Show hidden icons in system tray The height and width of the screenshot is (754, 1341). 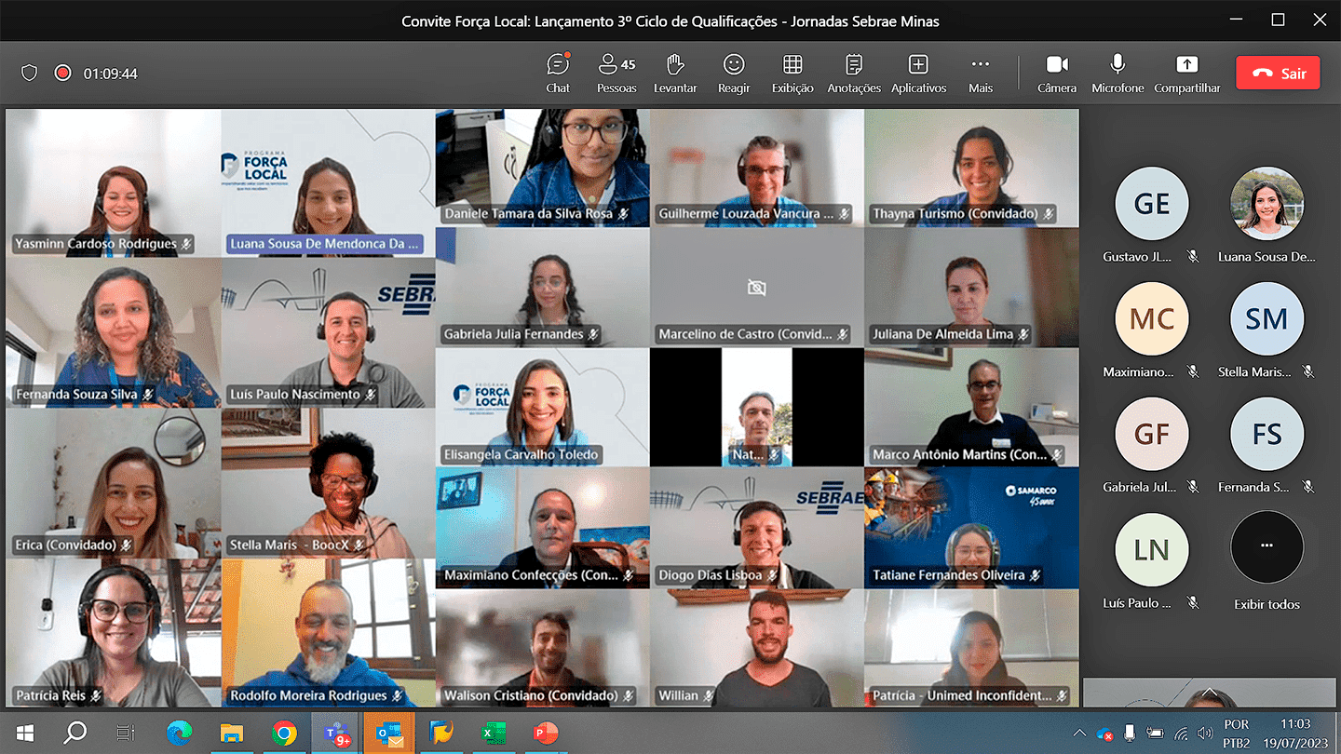(1080, 734)
